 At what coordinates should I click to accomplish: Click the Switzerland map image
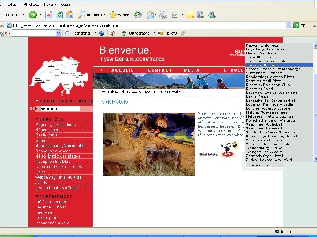click(59, 75)
